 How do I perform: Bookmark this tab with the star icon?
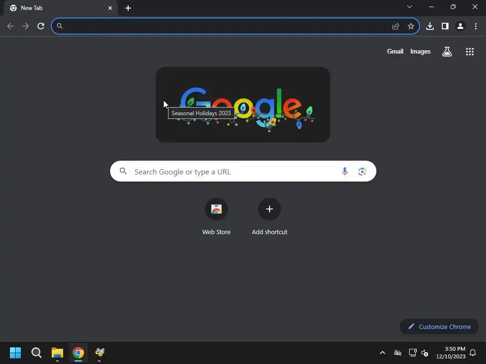[411, 27]
